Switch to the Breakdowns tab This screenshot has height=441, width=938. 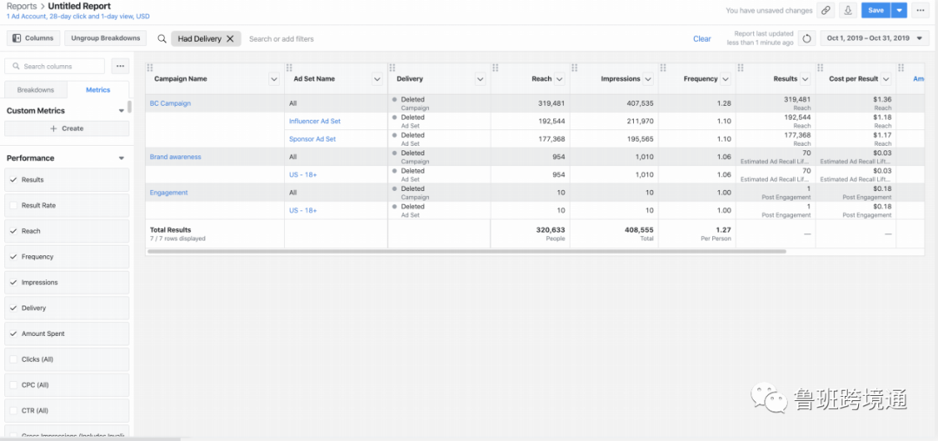click(x=36, y=90)
